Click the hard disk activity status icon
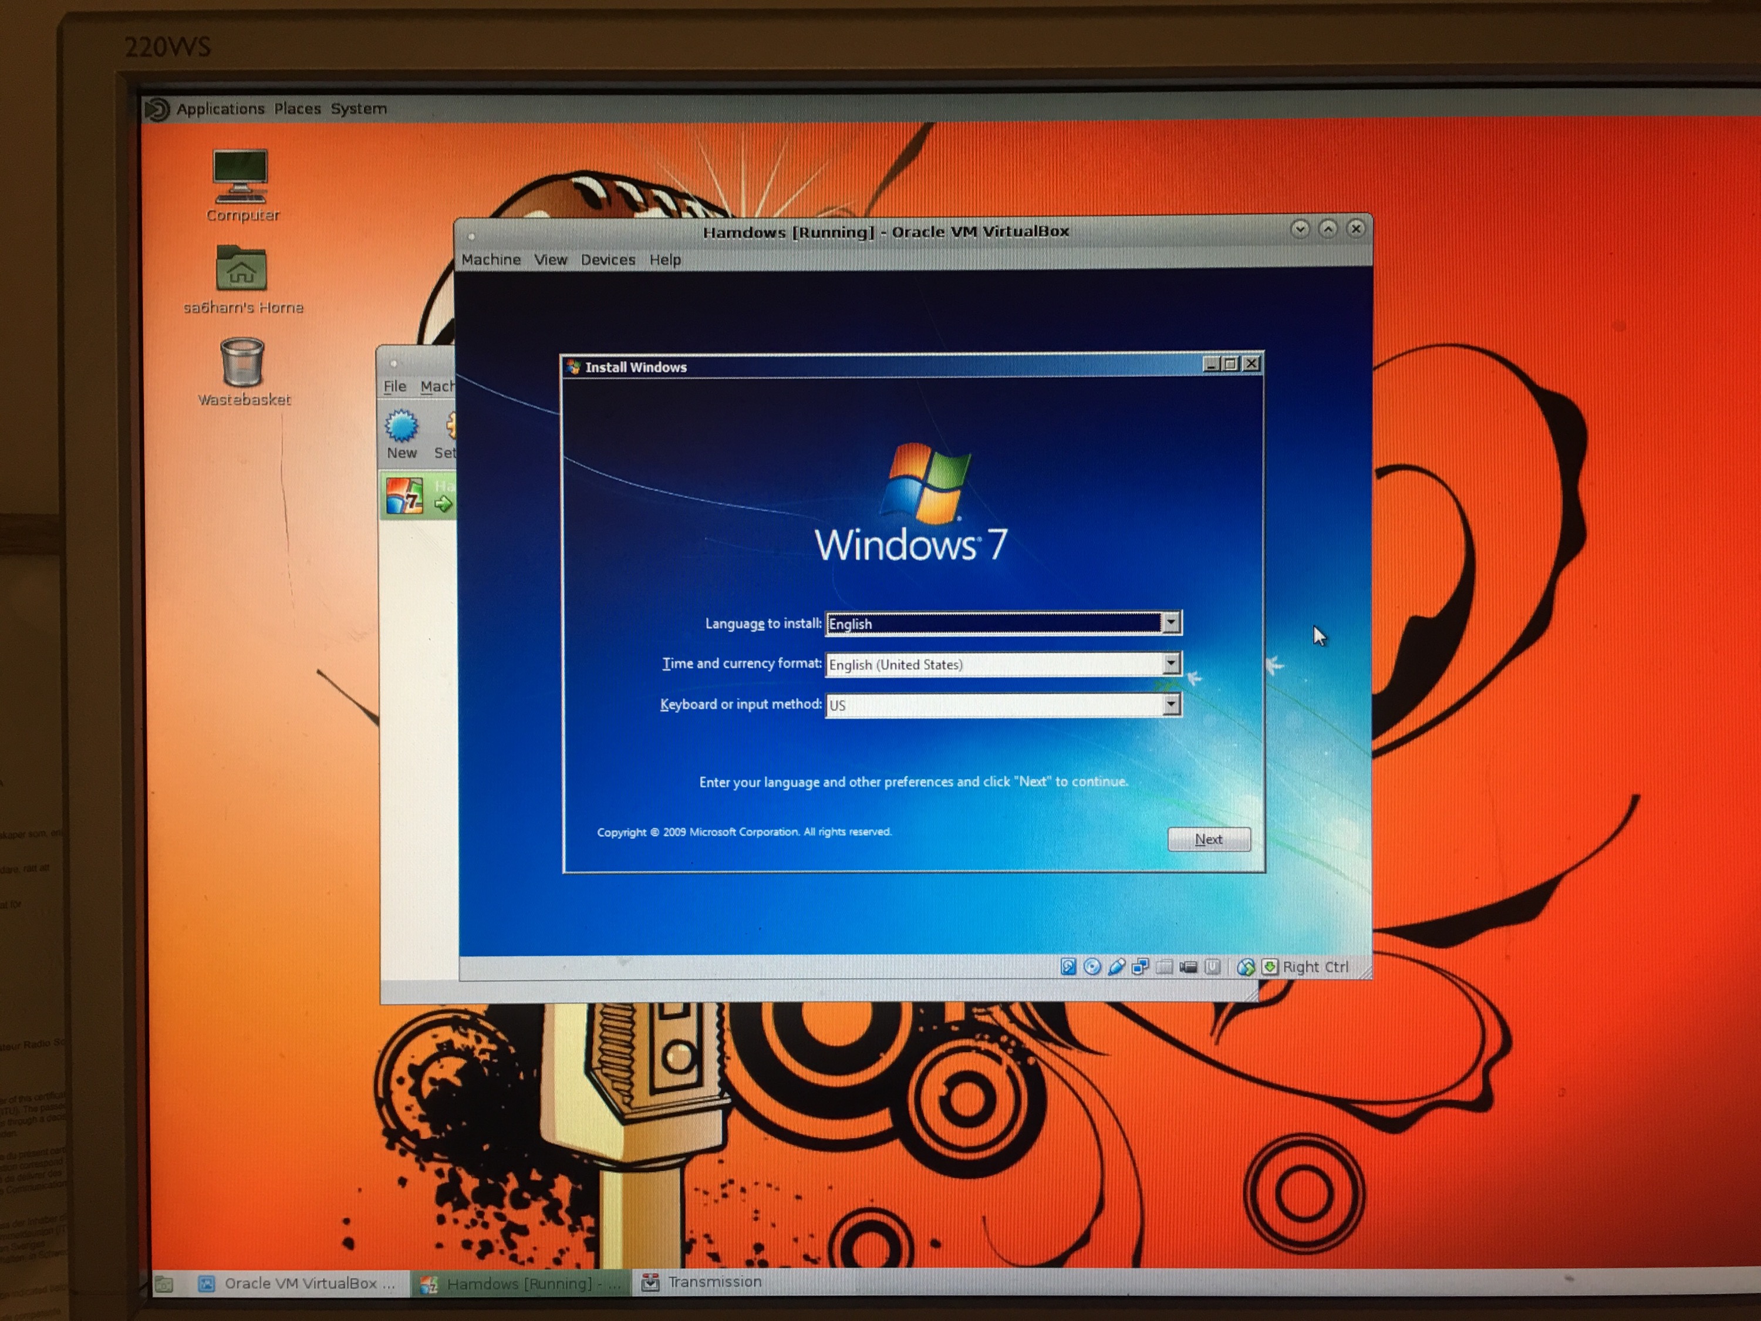The width and height of the screenshot is (1761, 1321). [x=1068, y=966]
